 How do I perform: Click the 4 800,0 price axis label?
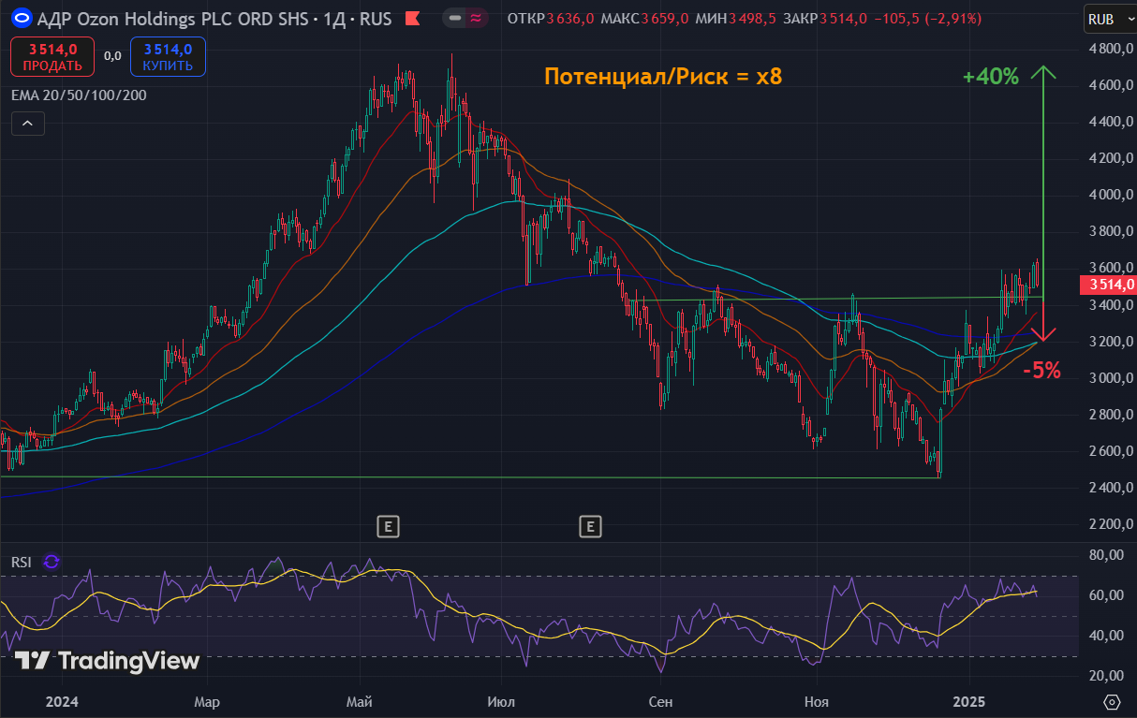pyautogui.click(x=1112, y=49)
